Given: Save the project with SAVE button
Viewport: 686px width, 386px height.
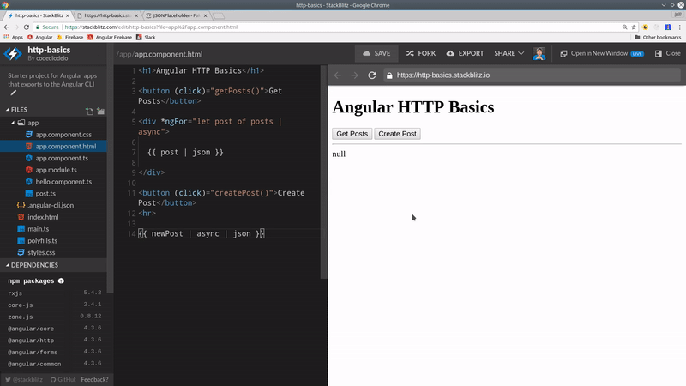Looking at the screenshot, I should click(376, 53).
